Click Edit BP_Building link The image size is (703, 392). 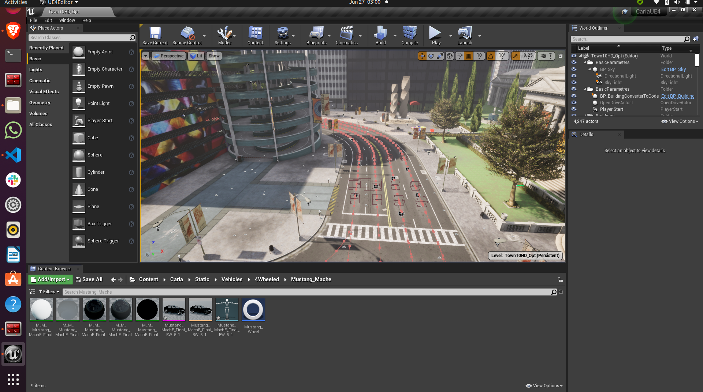(677, 96)
